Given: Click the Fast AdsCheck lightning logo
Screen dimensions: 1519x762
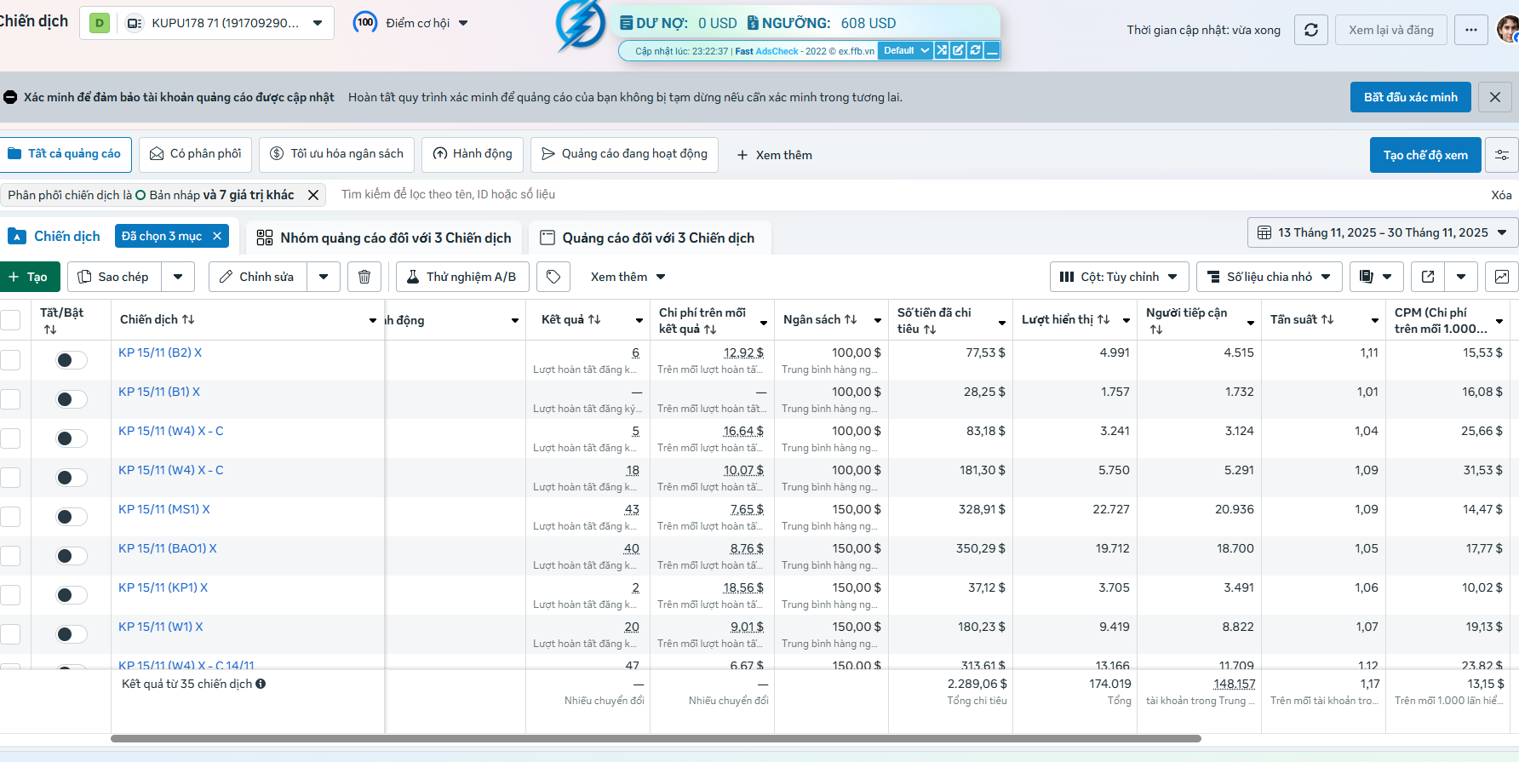Looking at the screenshot, I should coord(580,26).
